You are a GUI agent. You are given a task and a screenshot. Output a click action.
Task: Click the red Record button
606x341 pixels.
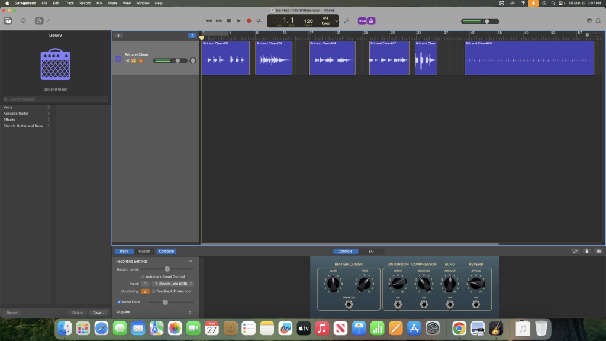click(x=249, y=21)
